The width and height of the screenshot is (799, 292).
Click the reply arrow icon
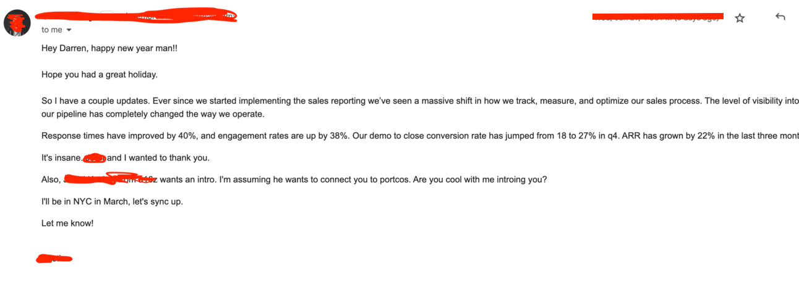coord(780,17)
